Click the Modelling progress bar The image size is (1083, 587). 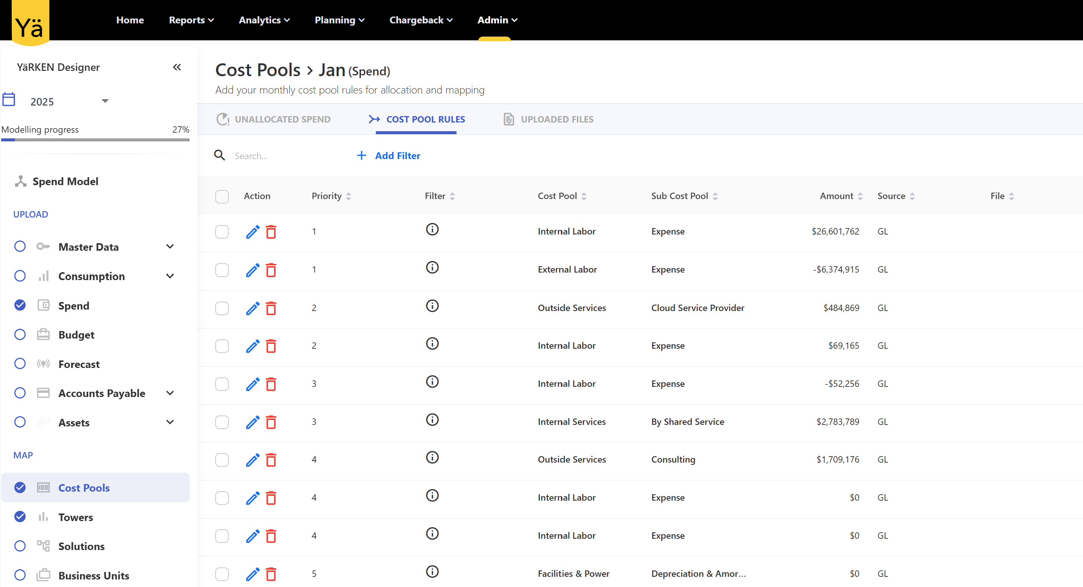click(95, 139)
